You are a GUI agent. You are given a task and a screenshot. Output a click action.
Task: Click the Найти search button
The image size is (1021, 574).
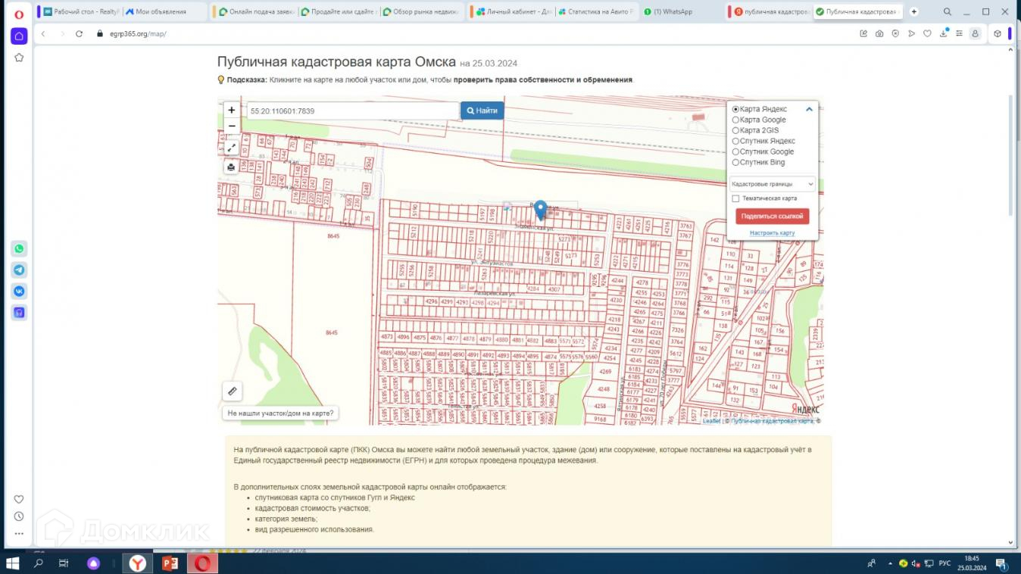[482, 111]
